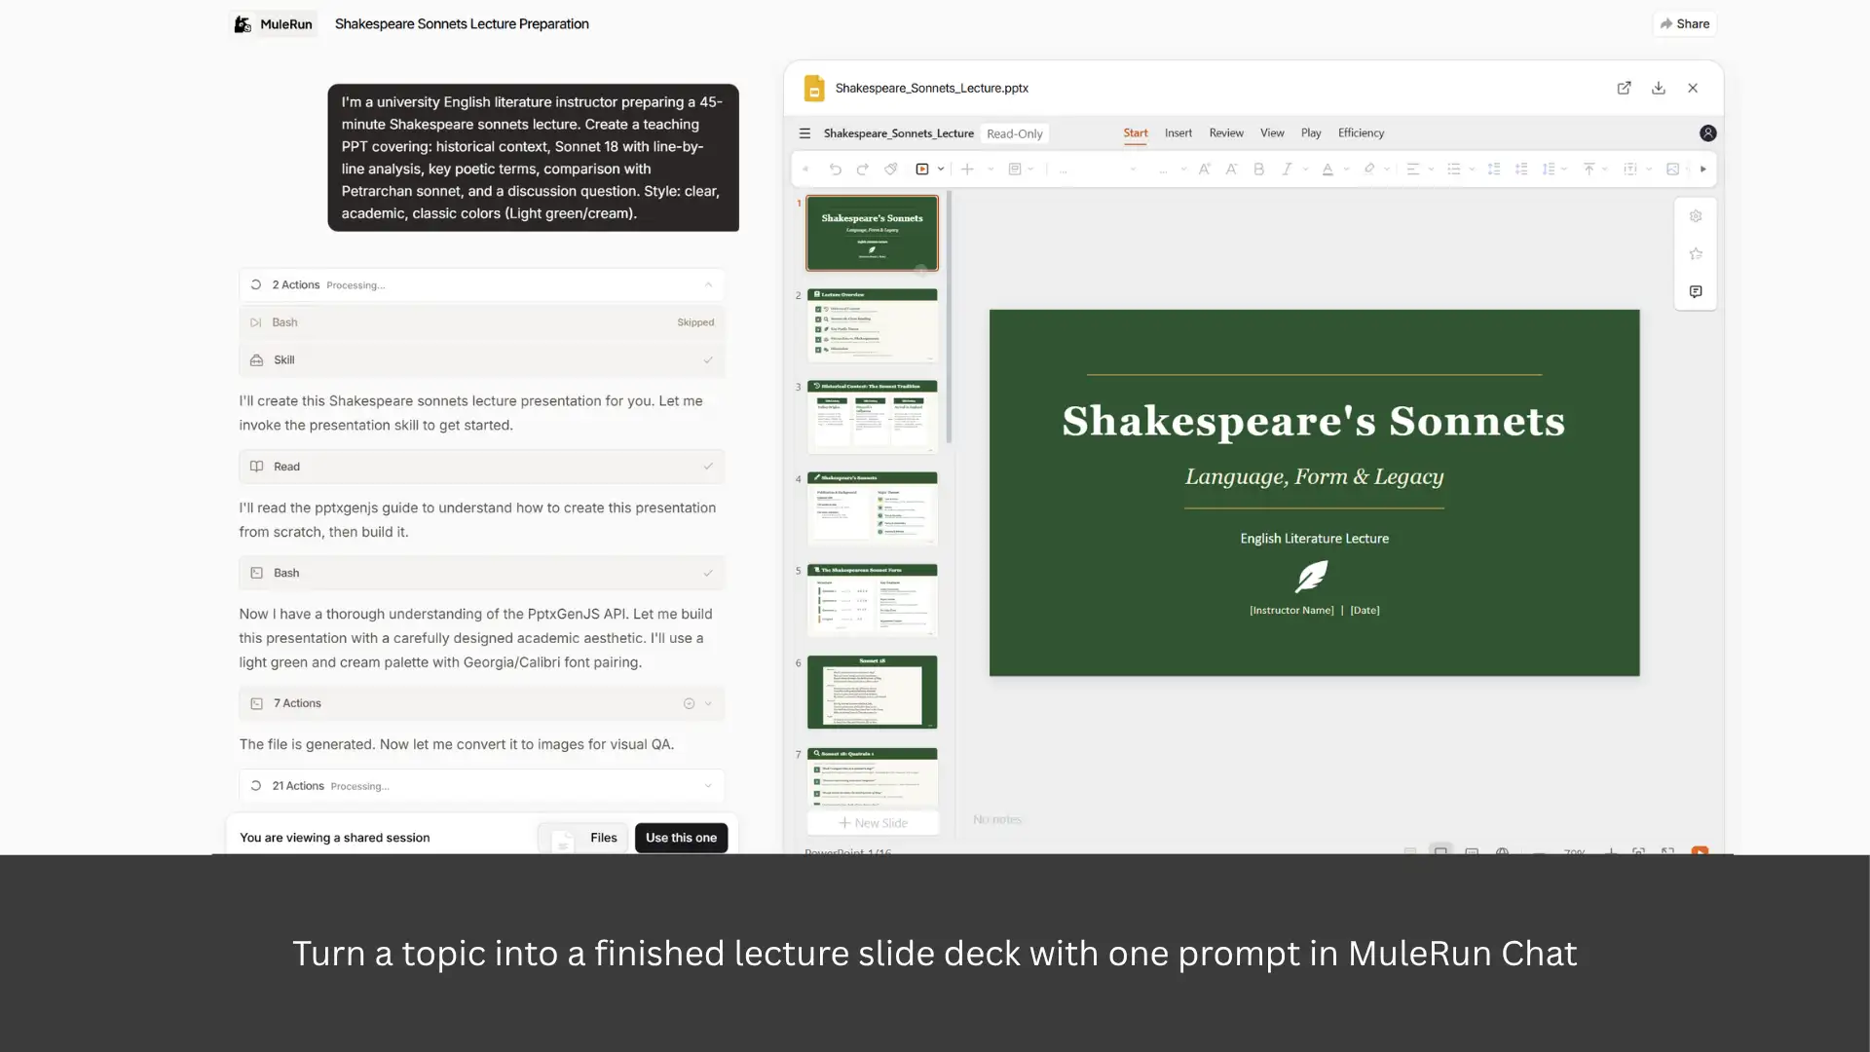Switch to the Insert tab
Viewport: 1870px width, 1052px height.
click(1178, 132)
